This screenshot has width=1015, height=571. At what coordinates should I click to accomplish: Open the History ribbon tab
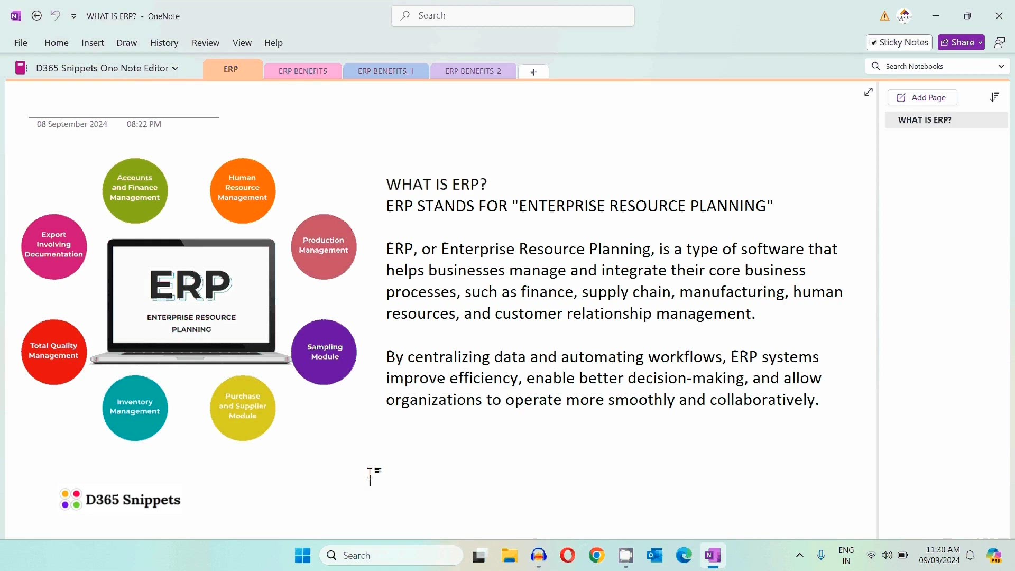click(x=164, y=43)
